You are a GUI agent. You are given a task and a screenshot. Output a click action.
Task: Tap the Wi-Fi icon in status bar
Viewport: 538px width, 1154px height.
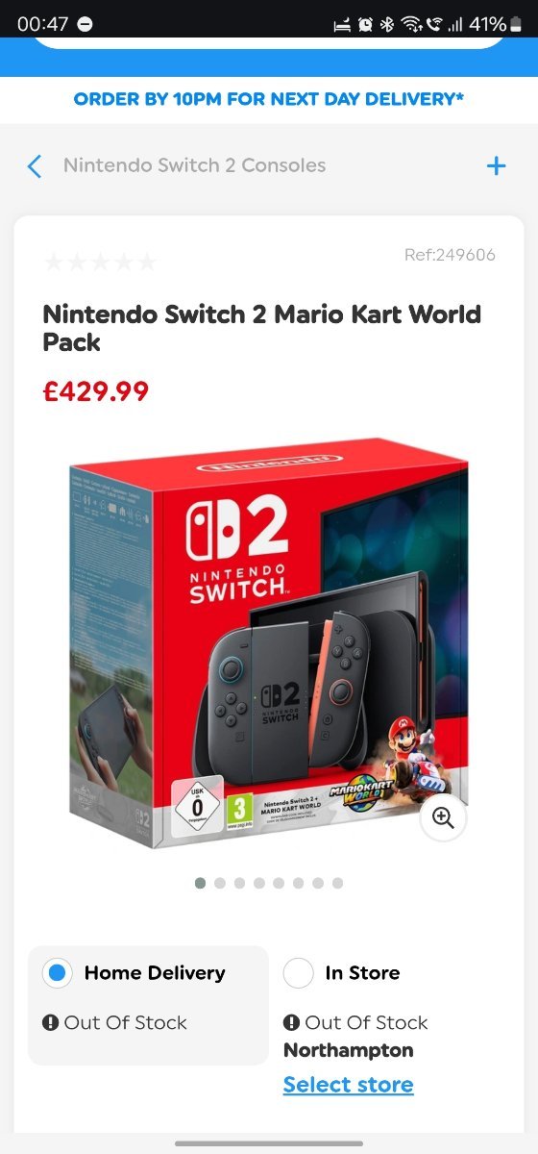(411, 23)
